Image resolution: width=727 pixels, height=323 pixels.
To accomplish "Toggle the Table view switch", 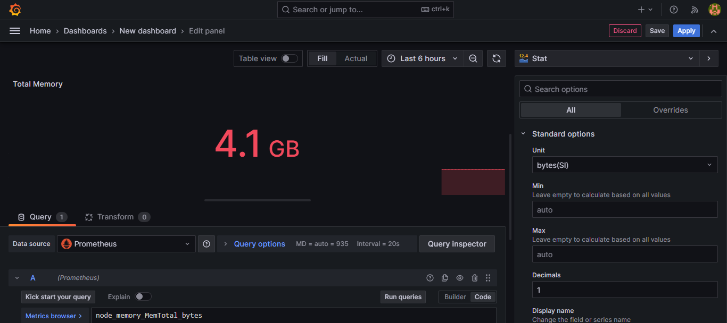I will [289, 58].
